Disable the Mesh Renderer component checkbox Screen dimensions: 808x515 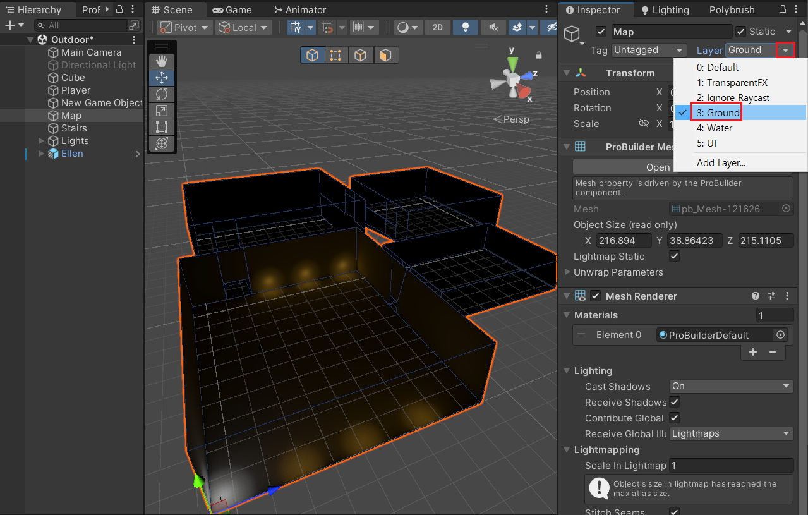point(595,296)
